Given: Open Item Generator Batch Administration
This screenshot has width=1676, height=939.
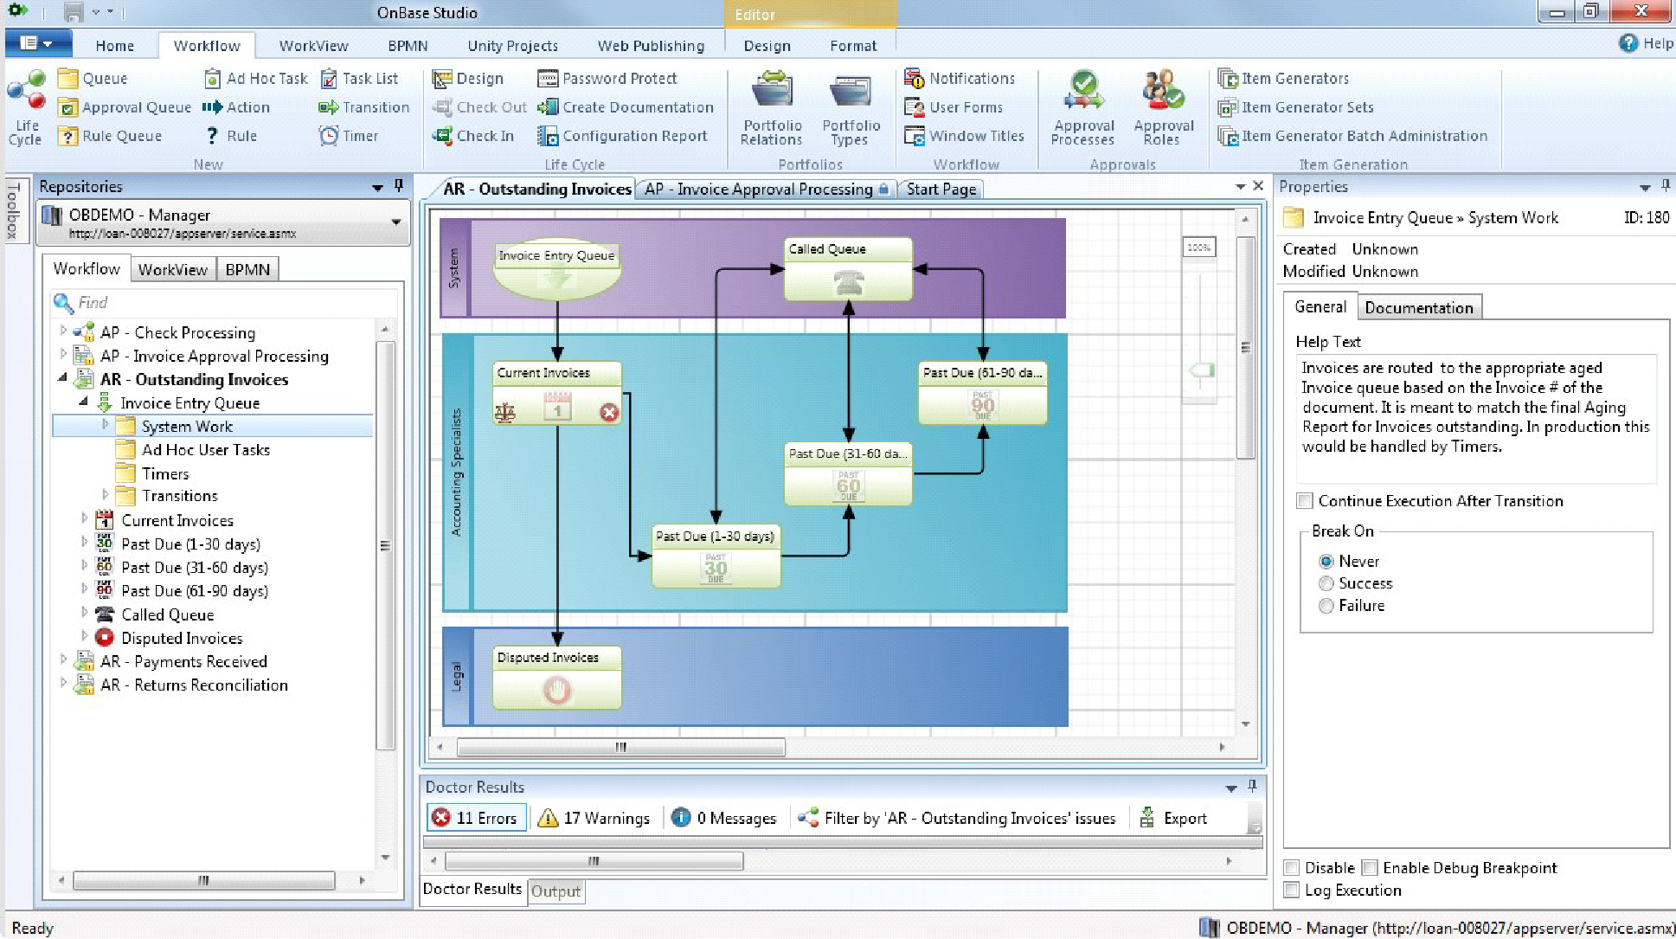Looking at the screenshot, I should (x=1352, y=136).
